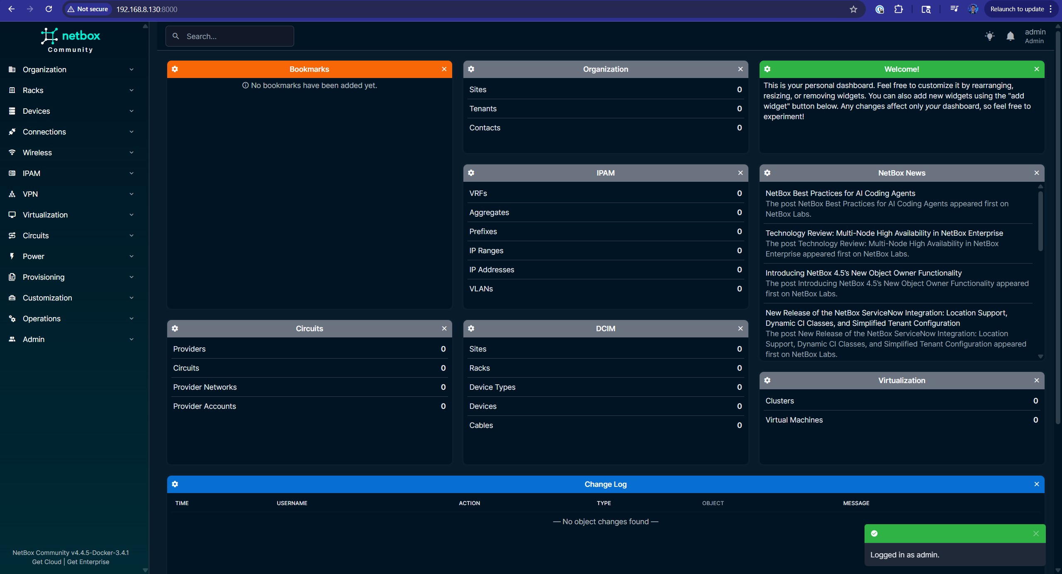This screenshot has height=574, width=1062.
Task: Expand the Admin menu section
Action: pyautogui.click(x=131, y=339)
